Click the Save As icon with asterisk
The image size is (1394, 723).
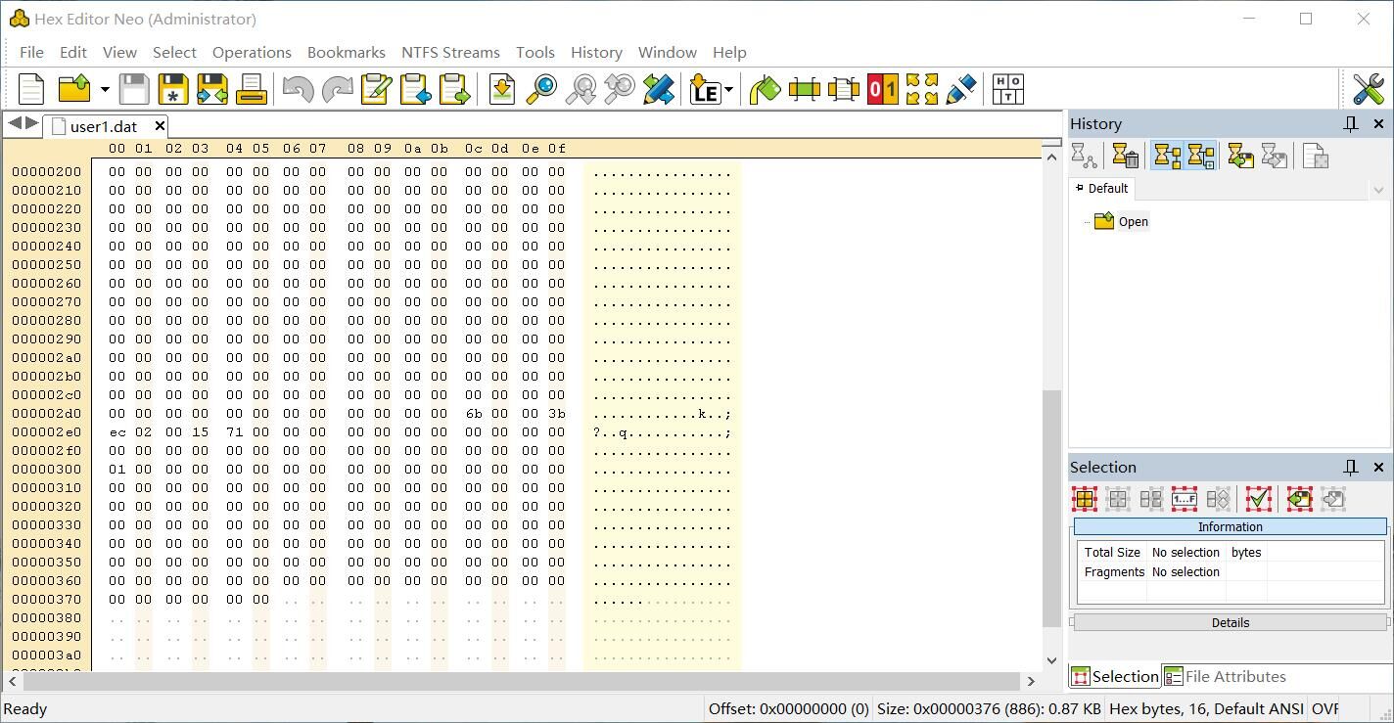point(173,89)
